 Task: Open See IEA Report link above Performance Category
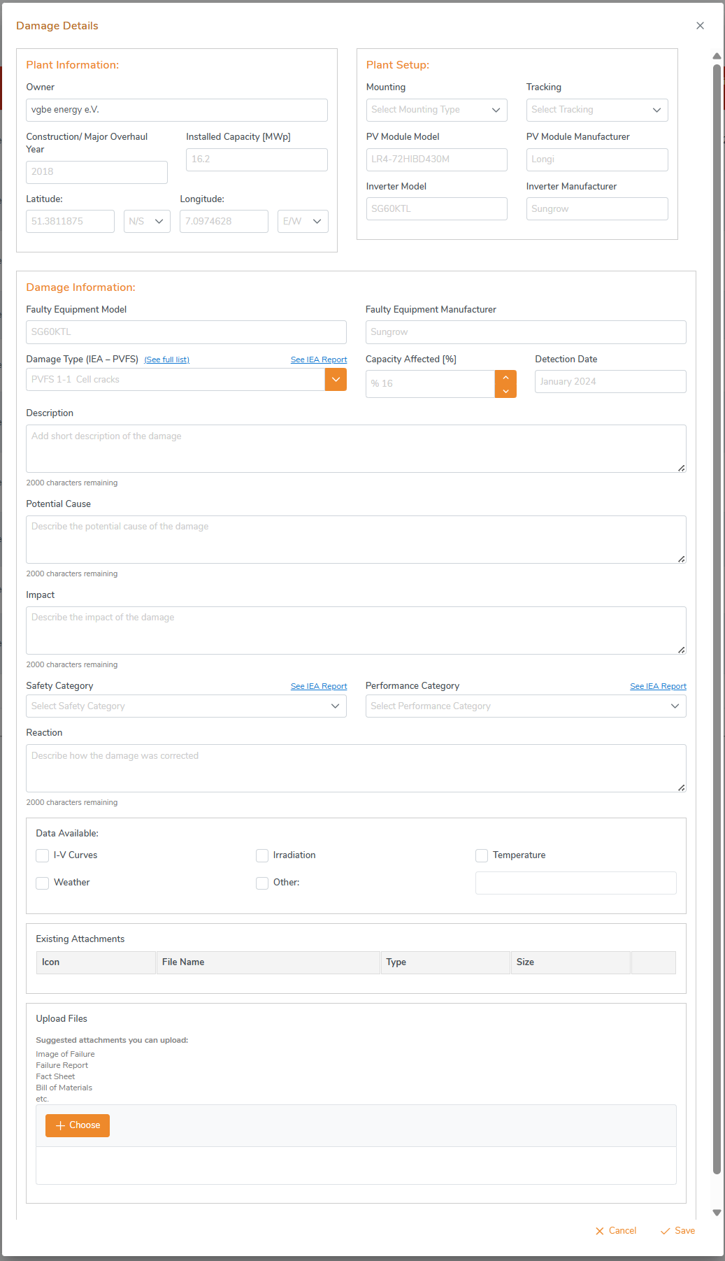[x=658, y=686]
